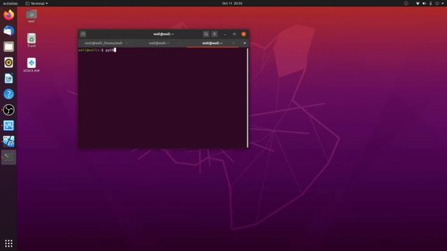This screenshot has height=251, width=447.
Task: Click the Terminal window title 'wail@wail: ~'
Action: pyautogui.click(x=163, y=34)
